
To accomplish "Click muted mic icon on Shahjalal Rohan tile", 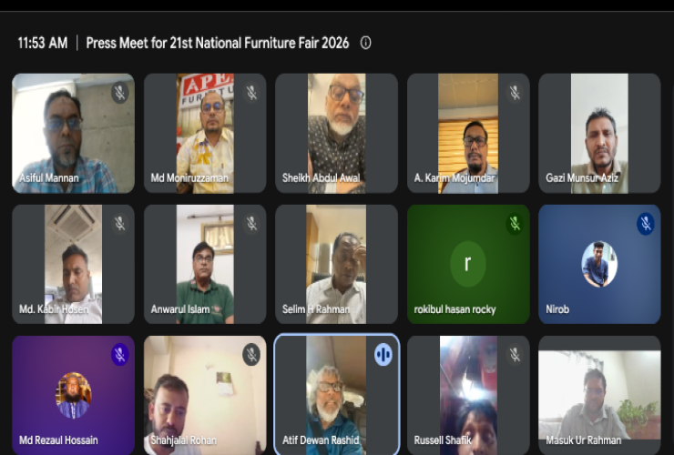I will [251, 355].
